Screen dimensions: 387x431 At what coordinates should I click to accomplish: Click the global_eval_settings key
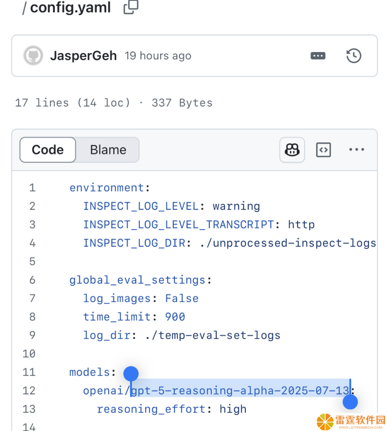(137, 280)
